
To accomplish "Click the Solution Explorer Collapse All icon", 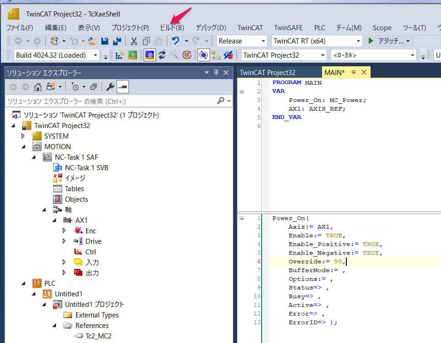I will (93, 87).
